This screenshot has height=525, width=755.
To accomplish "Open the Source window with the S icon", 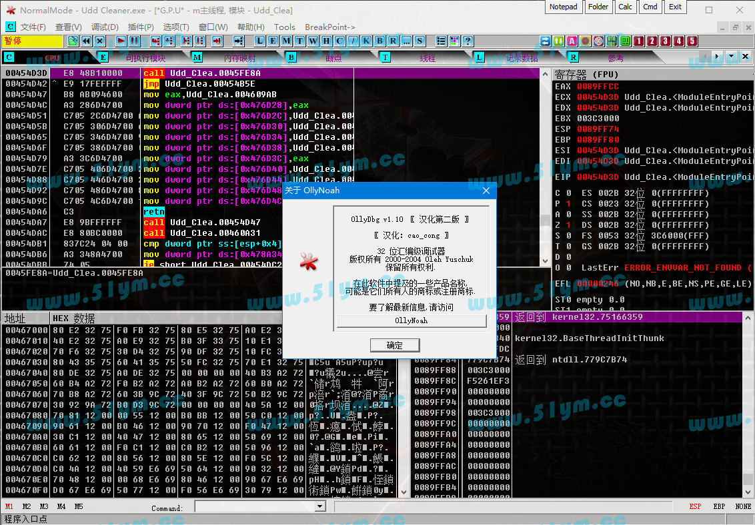I will pos(420,41).
